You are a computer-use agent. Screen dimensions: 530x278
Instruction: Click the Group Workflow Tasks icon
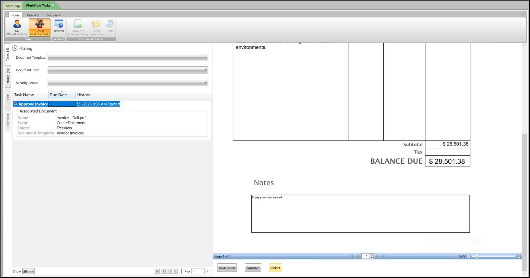pyautogui.click(x=39, y=27)
